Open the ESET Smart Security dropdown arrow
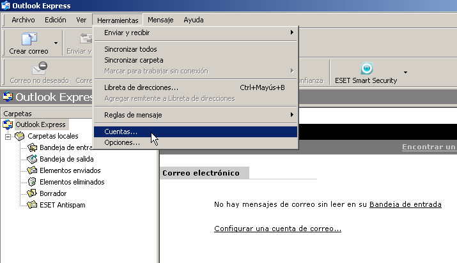The height and width of the screenshot is (263, 457). 405,72
